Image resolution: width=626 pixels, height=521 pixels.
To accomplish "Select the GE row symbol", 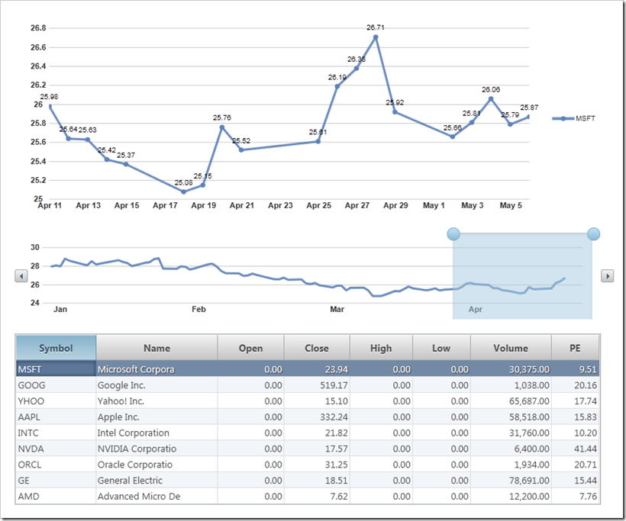I will (x=56, y=481).
